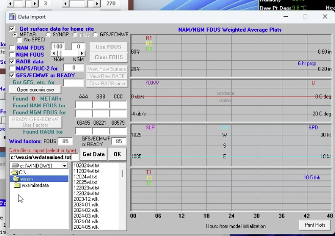Select file 12024wl.txt in file list

pyautogui.click(x=85, y=177)
